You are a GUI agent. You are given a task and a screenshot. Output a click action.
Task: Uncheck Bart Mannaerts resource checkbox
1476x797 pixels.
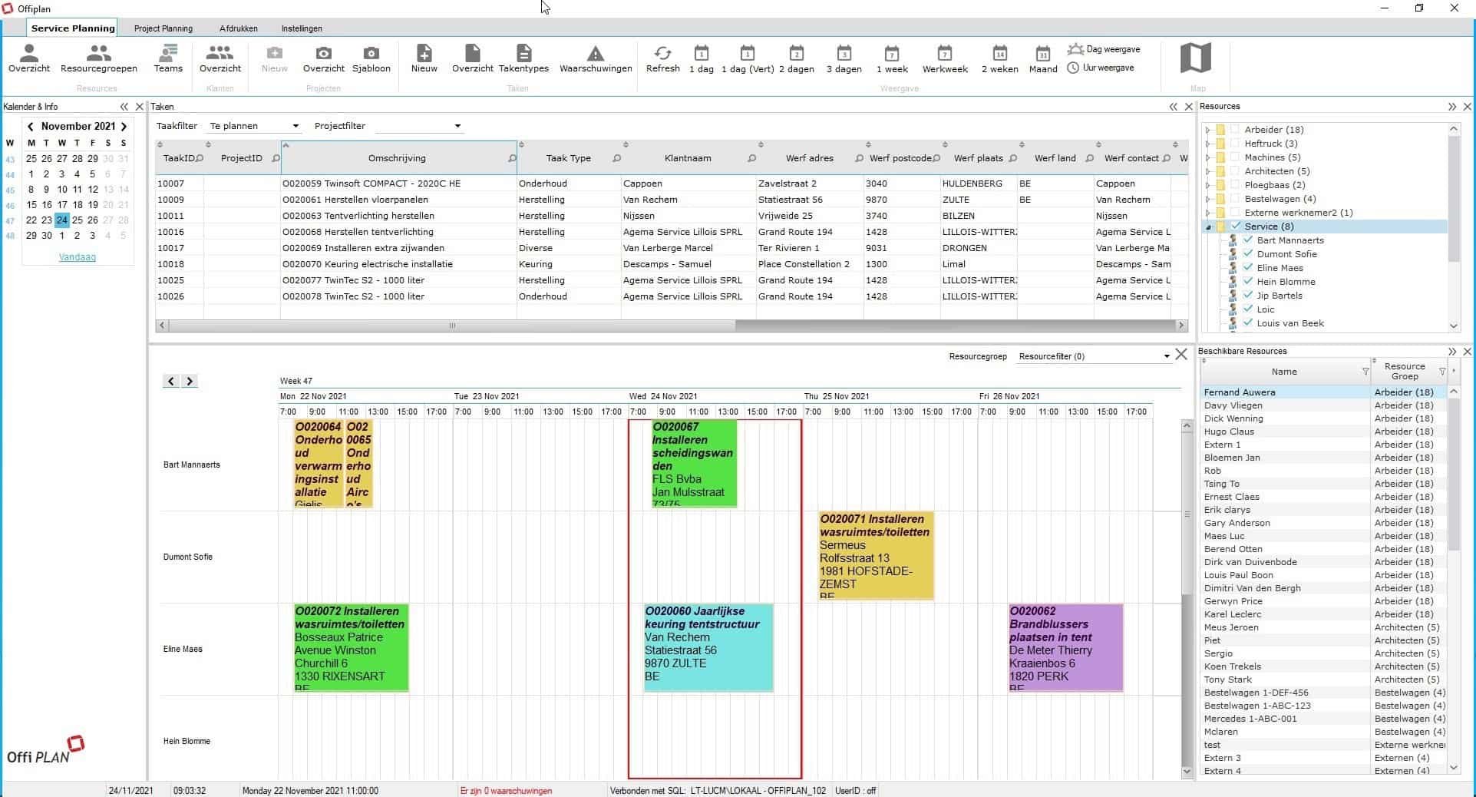click(1248, 240)
